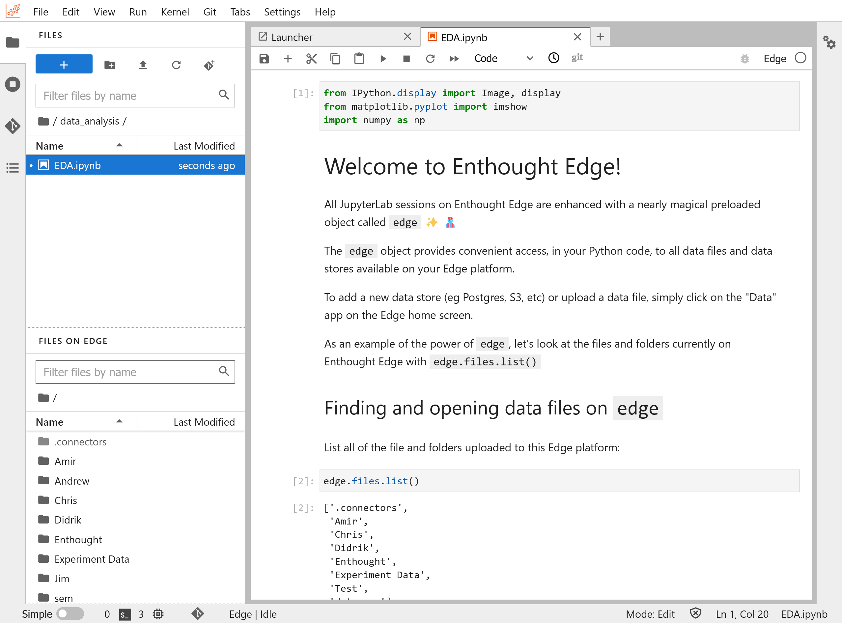Open the cell type Code dropdown
Image resolution: width=842 pixels, height=623 pixels.
point(503,58)
